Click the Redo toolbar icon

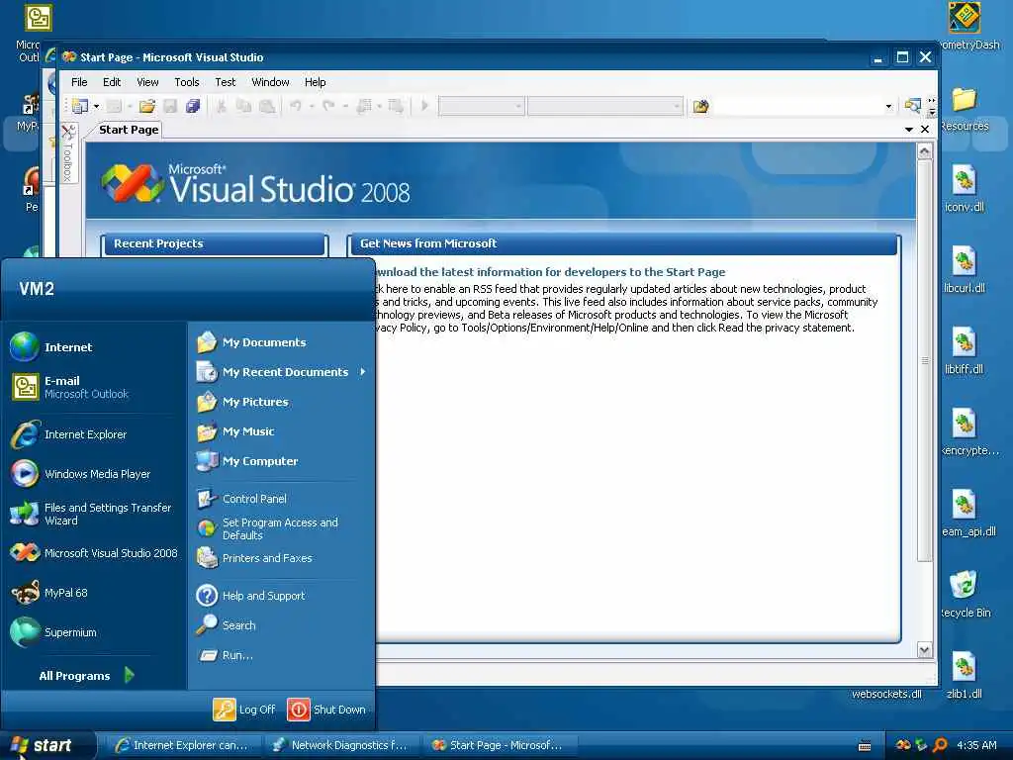[328, 106]
